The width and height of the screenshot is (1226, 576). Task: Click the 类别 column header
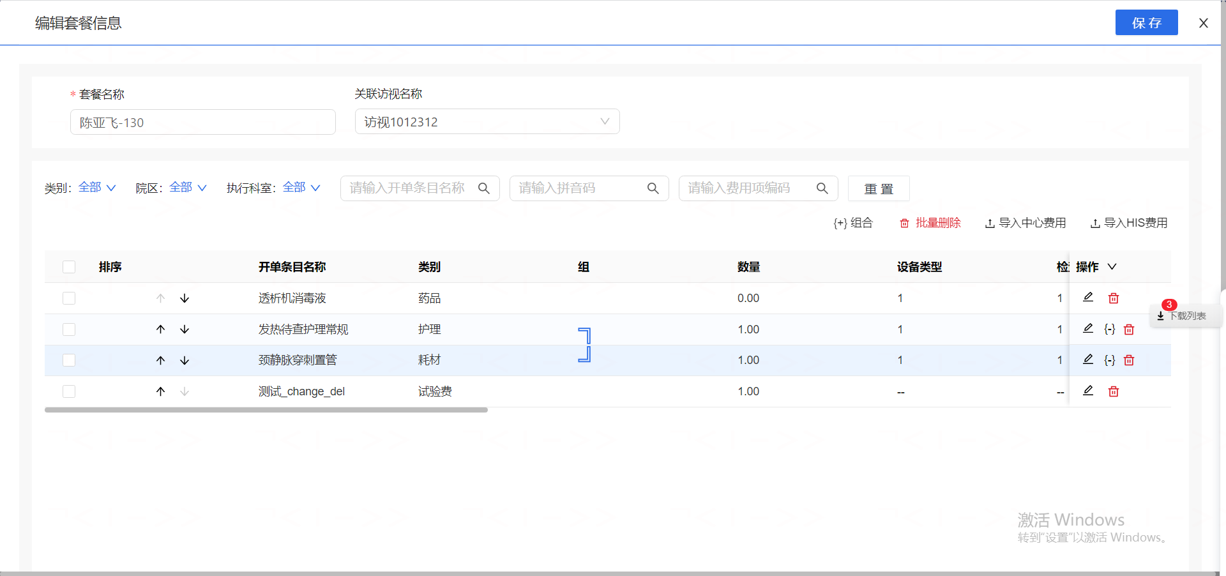430,267
